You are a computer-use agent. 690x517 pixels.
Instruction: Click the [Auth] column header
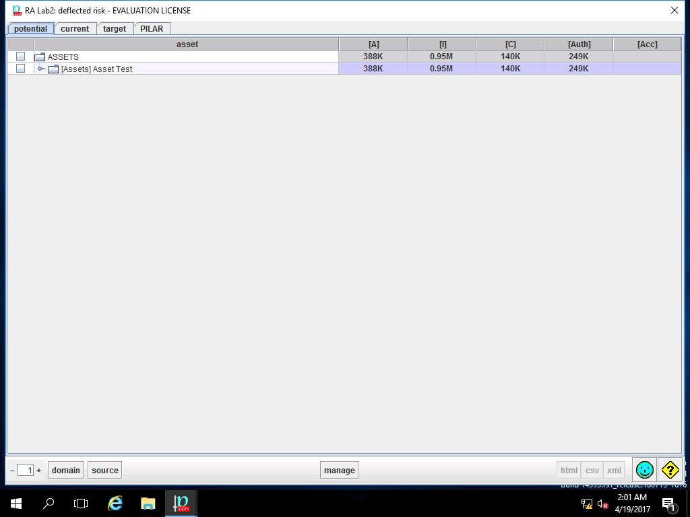(x=579, y=44)
